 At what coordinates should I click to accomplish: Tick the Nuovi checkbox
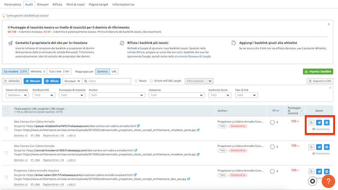click(136, 81)
